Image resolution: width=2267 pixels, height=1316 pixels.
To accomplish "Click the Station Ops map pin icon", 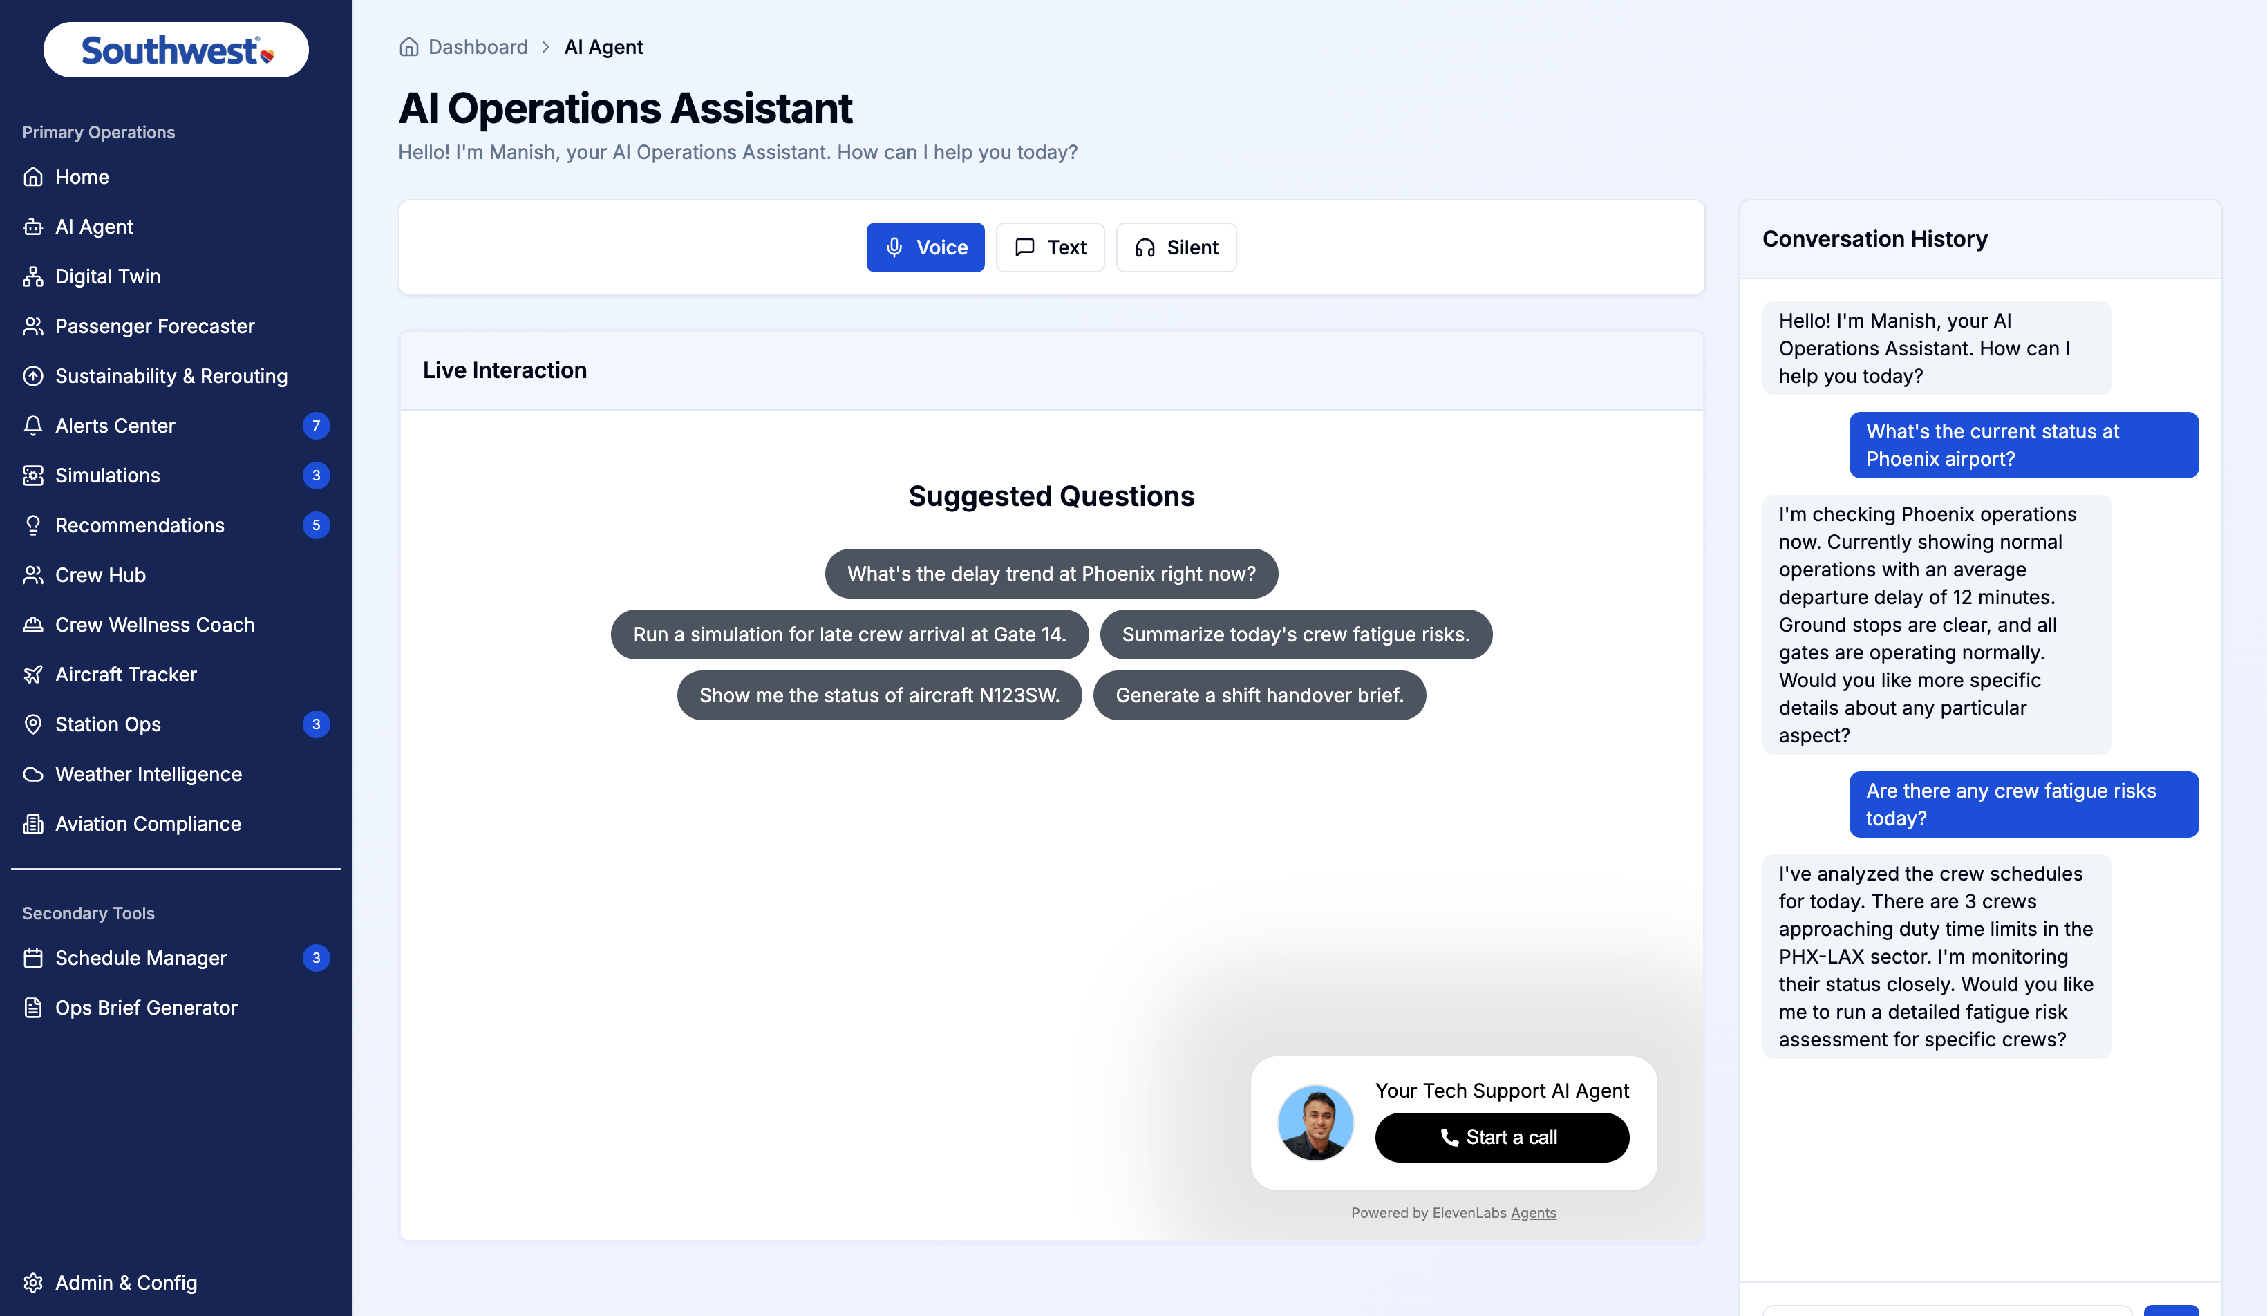I will (x=33, y=724).
